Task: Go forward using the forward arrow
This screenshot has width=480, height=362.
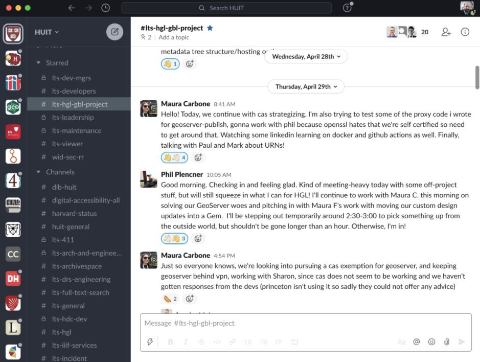Action: click(88, 8)
